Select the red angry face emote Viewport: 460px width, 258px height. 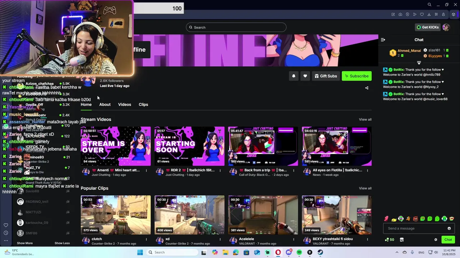(415, 219)
